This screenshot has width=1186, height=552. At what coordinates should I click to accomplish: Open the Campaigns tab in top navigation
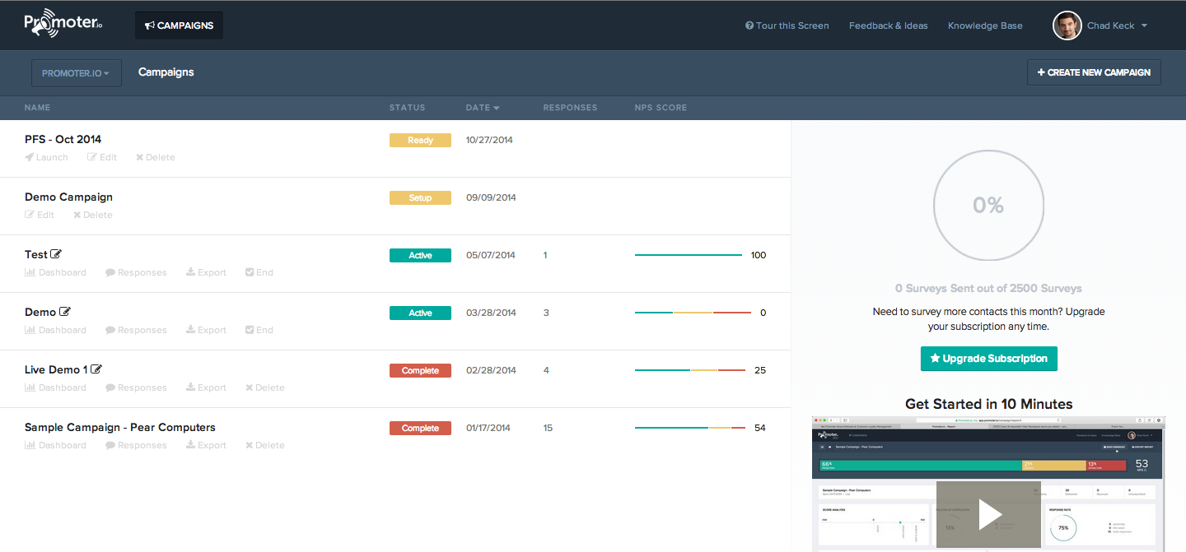click(x=179, y=26)
